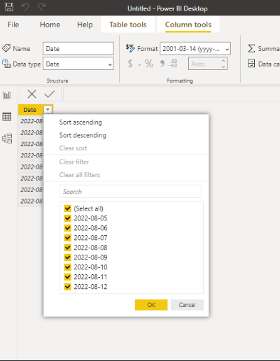This screenshot has width=280, height=361.
Task: Open the Data table view icon in sidebar
Action: click(7, 117)
